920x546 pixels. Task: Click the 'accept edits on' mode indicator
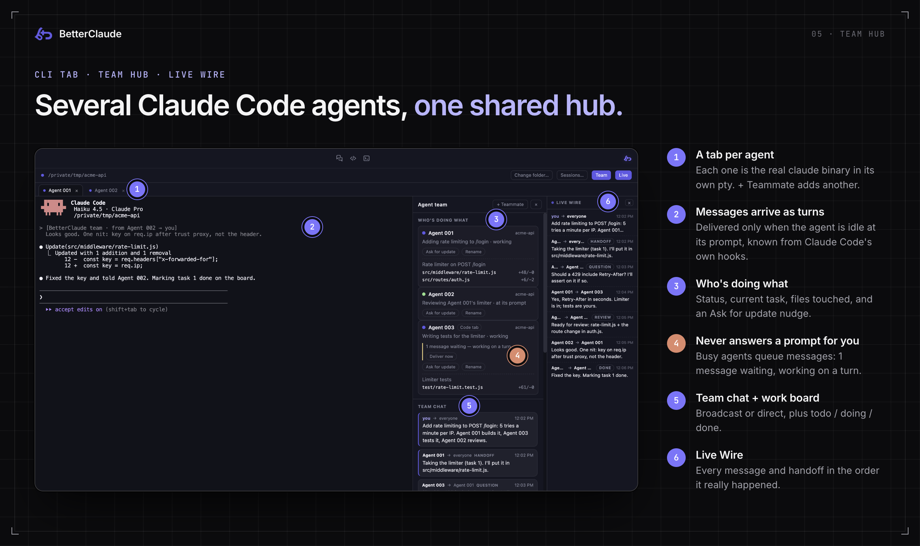[x=78, y=309]
